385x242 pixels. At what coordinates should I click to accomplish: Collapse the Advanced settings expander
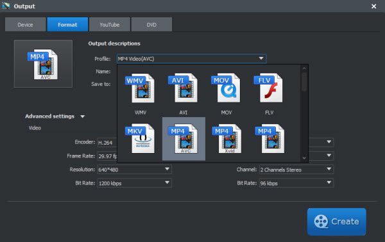coord(83,117)
